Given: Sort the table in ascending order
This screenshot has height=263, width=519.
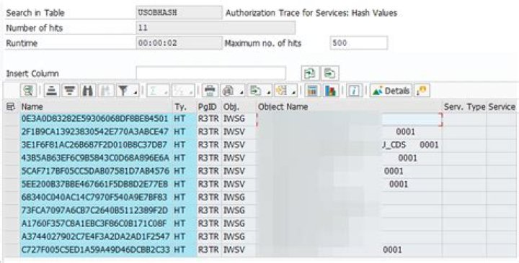Looking at the screenshot, I should click(51, 91).
